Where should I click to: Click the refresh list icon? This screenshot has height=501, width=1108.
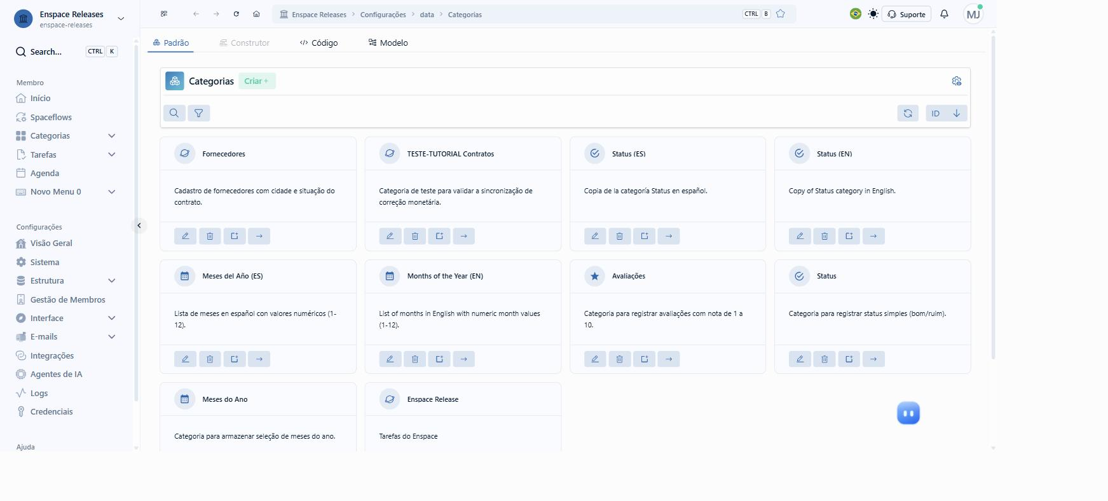tap(908, 113)
